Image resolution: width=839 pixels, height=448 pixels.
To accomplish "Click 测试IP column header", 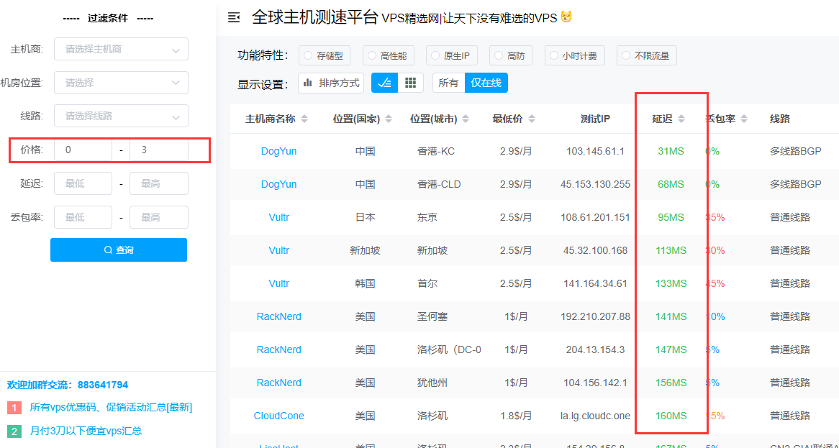I will [x=595, y=119].
